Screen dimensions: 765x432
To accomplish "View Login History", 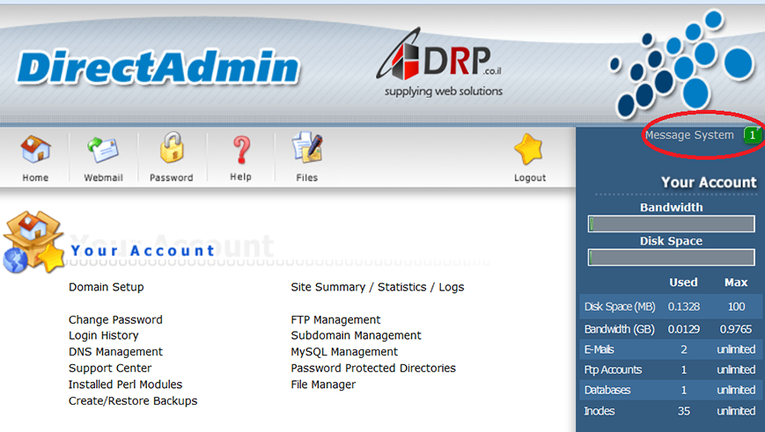I will click(103, 335).
